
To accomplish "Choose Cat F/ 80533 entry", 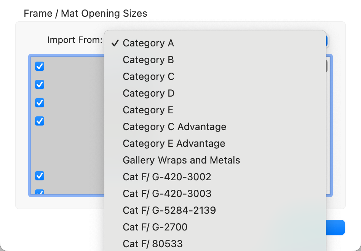I will click(153, 244).
